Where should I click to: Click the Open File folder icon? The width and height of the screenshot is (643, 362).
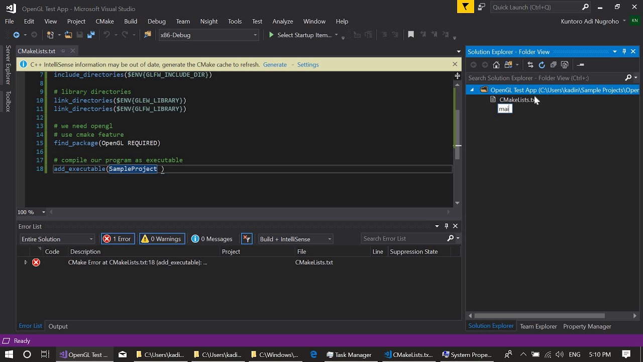click(68, 35)
